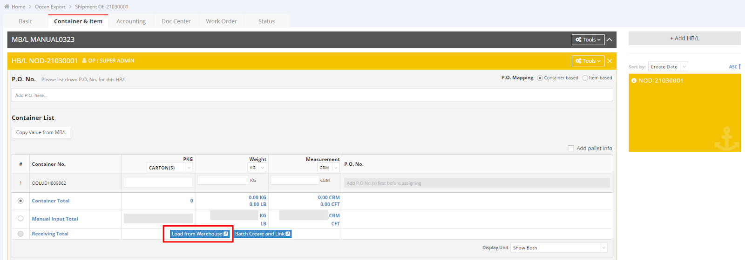The image size is (745, 260).
Task: Click the anchor icon on HB/L card
Action: pyautogui.click(x=726, y=139)
